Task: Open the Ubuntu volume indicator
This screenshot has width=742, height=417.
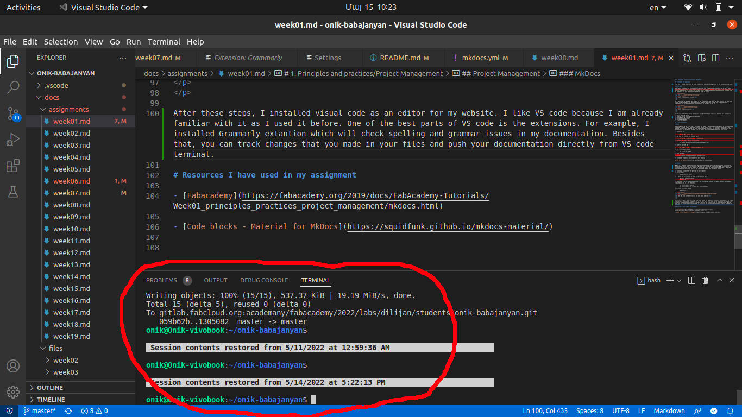Action: click(x=703, y=8)
